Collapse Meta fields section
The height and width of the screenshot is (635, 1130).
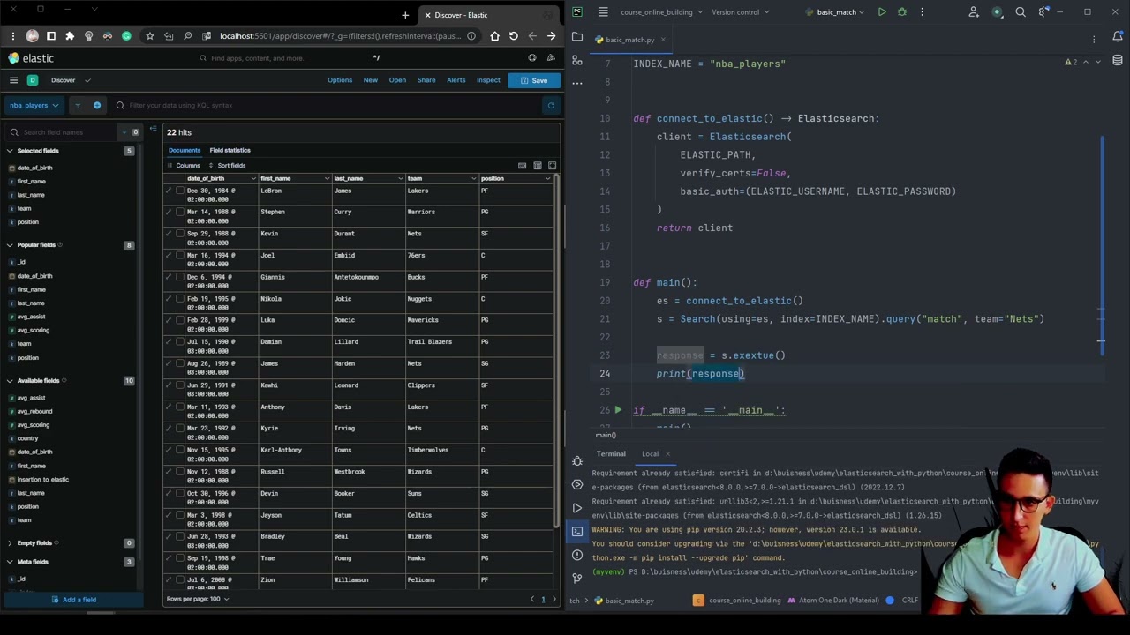coord(10,562)
